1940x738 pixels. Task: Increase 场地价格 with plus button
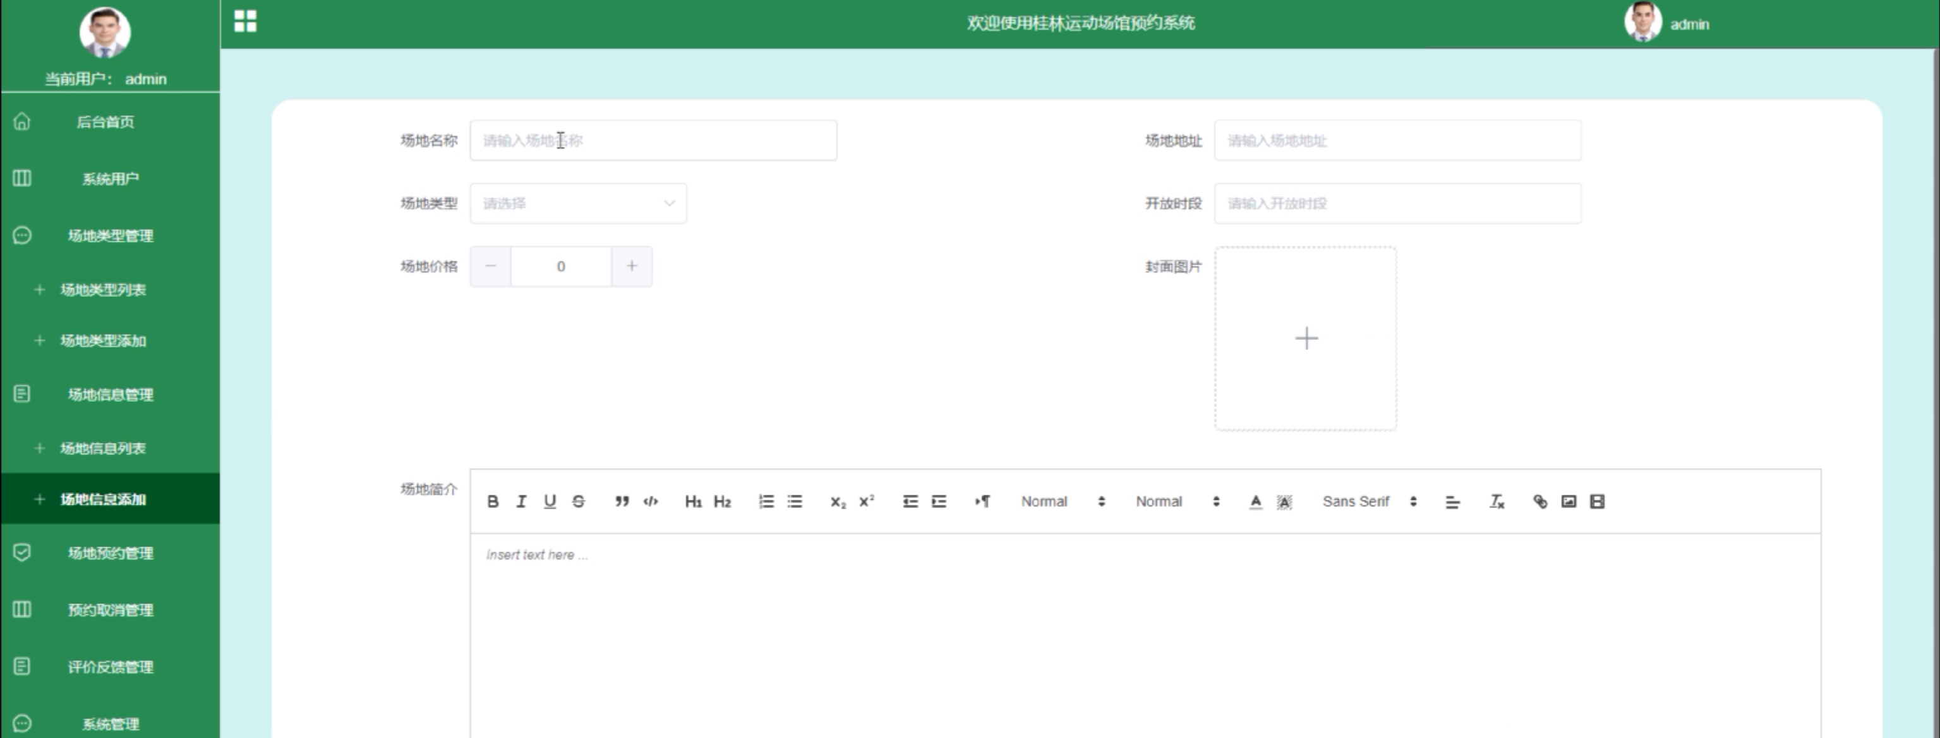tap(632, 267)
